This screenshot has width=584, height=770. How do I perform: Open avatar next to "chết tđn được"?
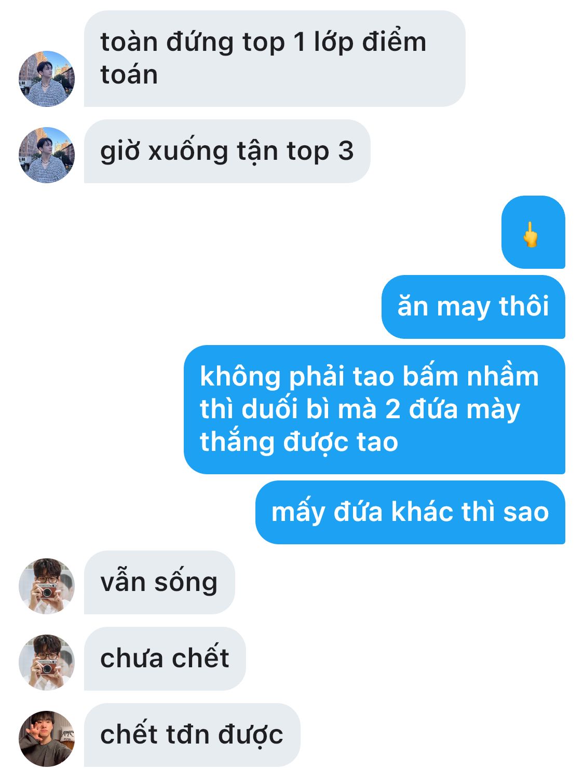(x=47, y=739)
